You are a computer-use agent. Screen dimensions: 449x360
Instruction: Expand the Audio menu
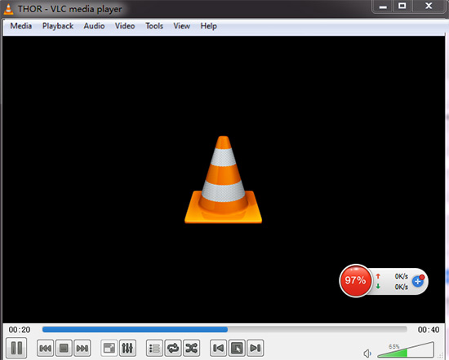(x=94, y=26)
